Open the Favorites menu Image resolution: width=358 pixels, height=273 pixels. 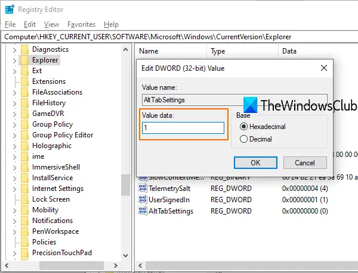coord(81,24)
